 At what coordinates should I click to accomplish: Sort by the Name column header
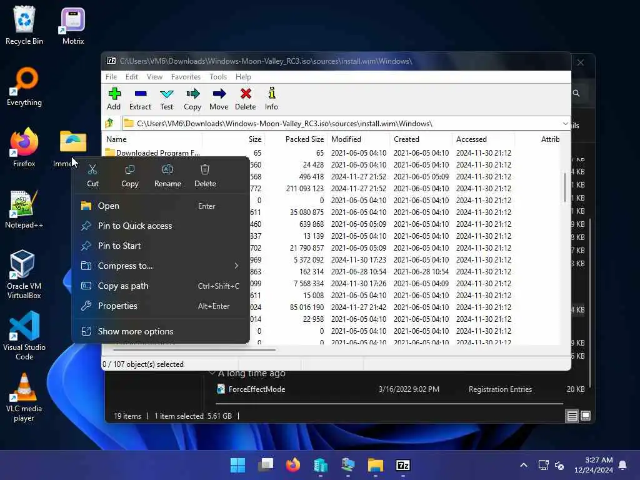coord(153,139)
